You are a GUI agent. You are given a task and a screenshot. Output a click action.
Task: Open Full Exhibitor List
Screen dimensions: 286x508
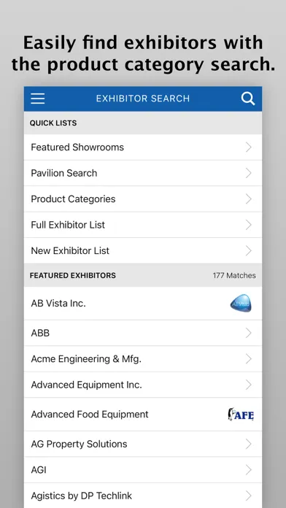(143, 225)
